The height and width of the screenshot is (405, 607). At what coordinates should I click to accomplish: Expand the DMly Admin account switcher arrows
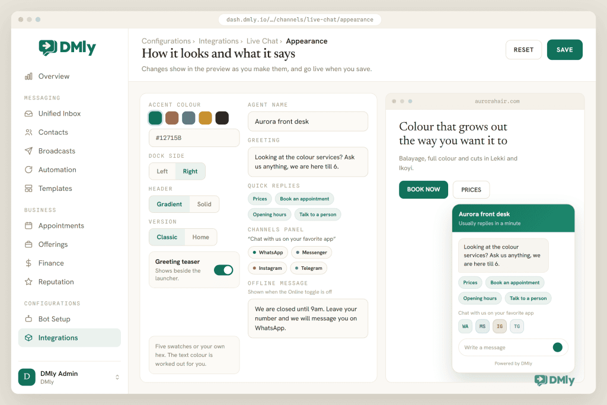[117, 377]
